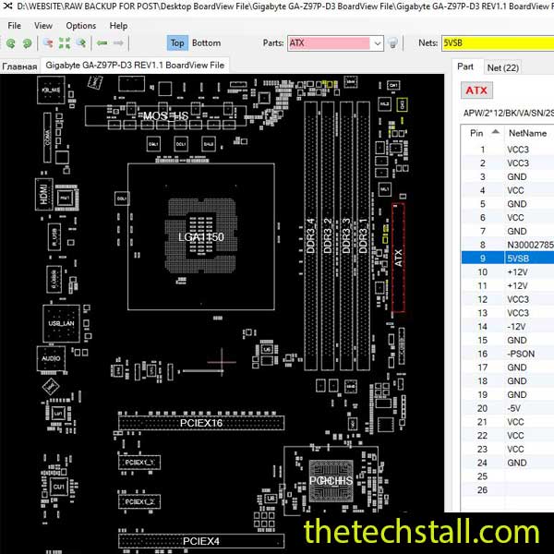Viewport: 554px width, 554px height.
Task: Open the View menu
Action: [43, 26]
